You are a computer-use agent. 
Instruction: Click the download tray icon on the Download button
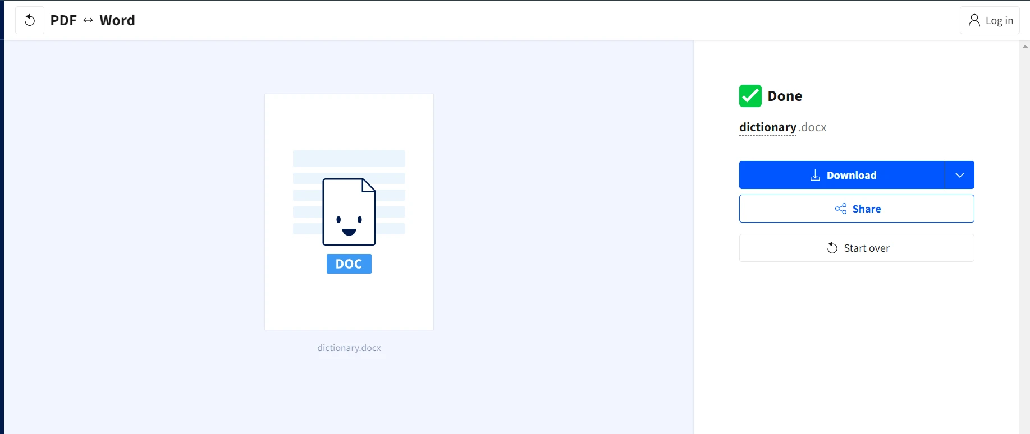click(815, 176)
